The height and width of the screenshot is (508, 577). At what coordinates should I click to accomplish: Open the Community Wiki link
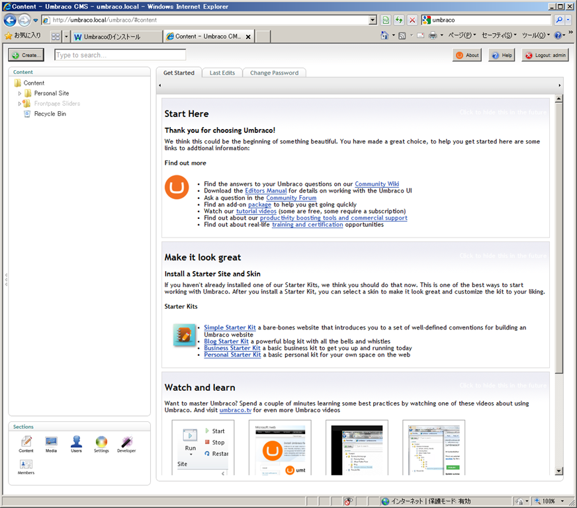377,184
